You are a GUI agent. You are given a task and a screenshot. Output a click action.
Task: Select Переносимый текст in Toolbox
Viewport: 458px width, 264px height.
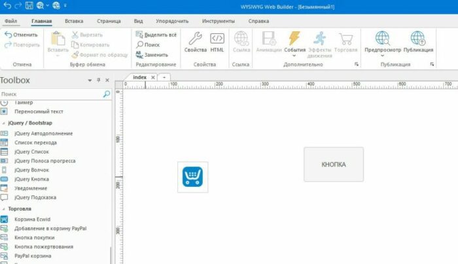pyautogui.click(x=39, y=112)
